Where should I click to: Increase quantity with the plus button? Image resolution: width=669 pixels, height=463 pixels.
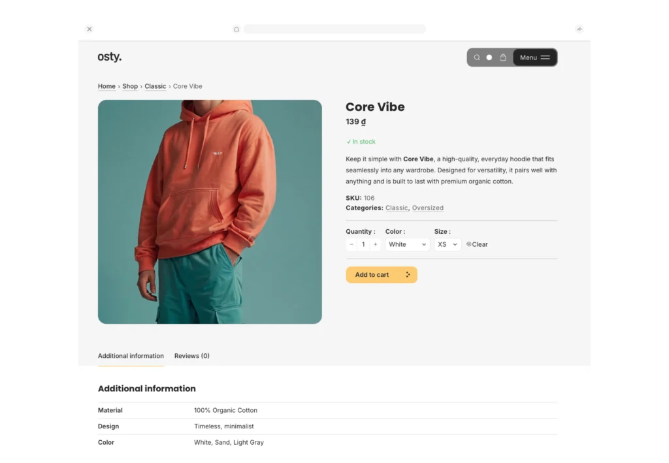375,245
